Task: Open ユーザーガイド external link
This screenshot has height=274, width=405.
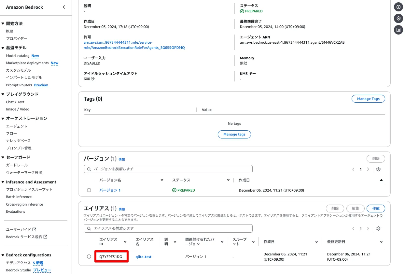Action: click(21, 229)
